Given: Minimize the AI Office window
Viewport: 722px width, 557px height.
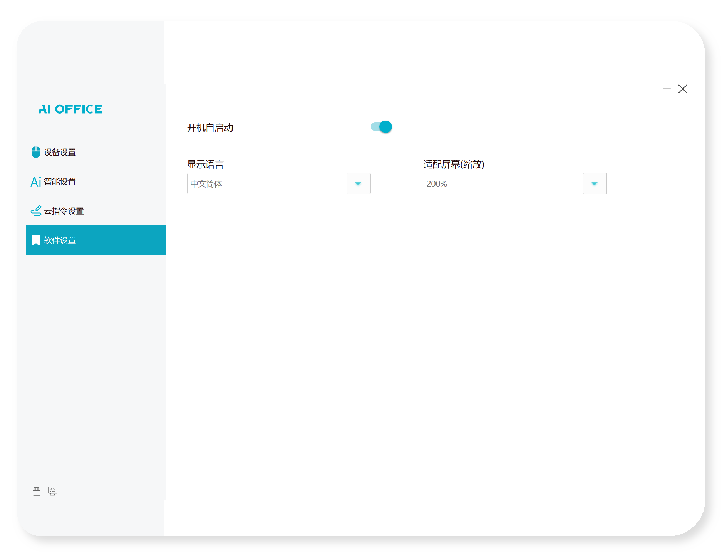Looking at the screenshot, I should 667,89.
